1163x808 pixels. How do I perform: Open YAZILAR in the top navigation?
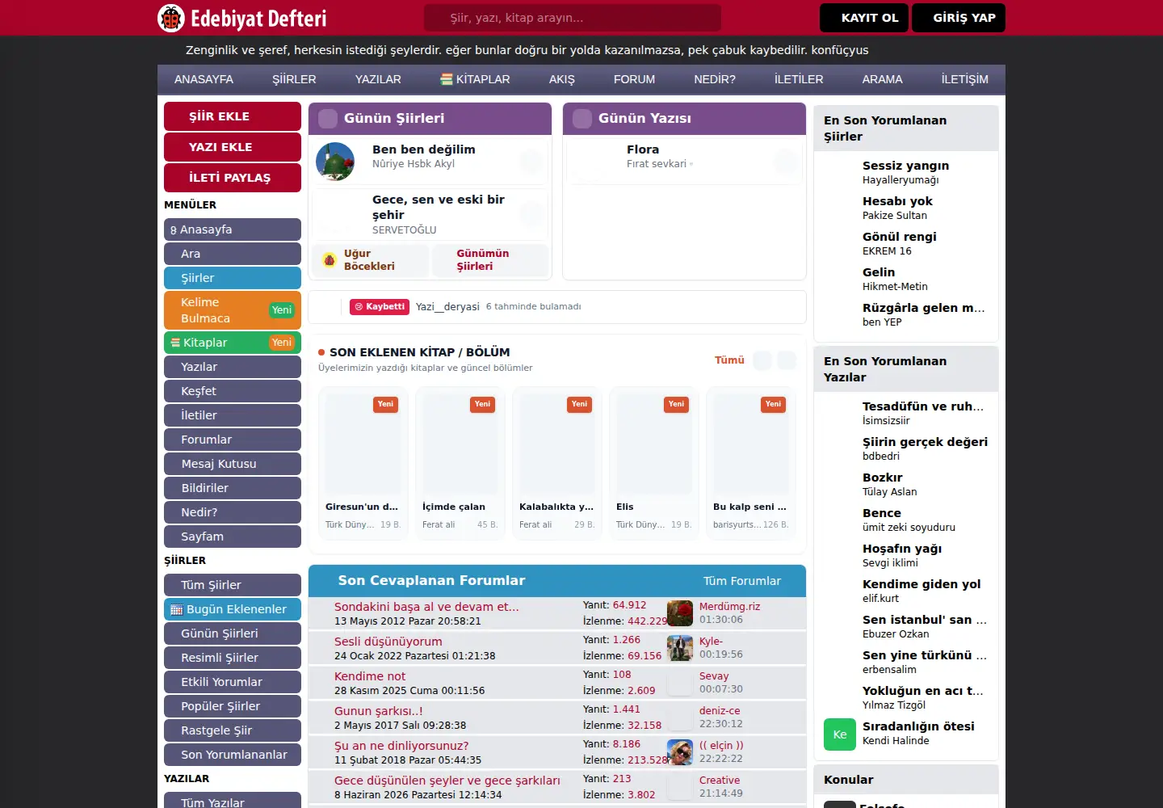click(378, 79)
